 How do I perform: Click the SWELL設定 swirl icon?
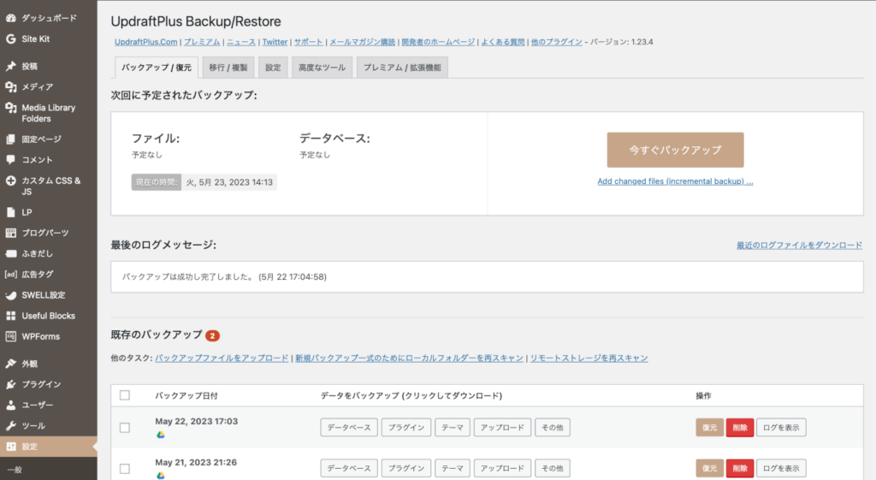coord(10,295)
